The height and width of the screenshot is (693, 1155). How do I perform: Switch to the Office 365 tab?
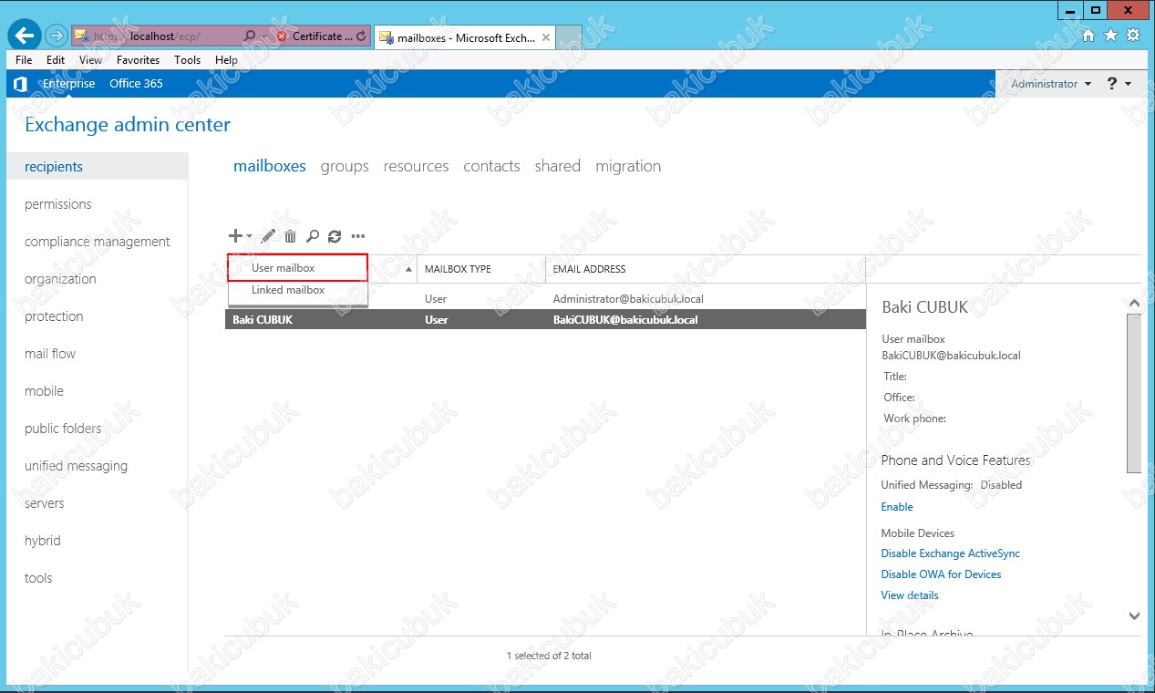(x=136, y=84)
